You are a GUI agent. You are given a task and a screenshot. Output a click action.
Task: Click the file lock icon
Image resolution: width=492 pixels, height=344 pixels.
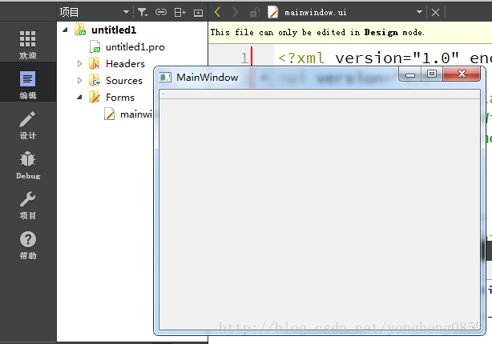click(254, 12)
